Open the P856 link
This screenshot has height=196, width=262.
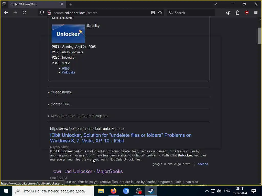(66, 68)
